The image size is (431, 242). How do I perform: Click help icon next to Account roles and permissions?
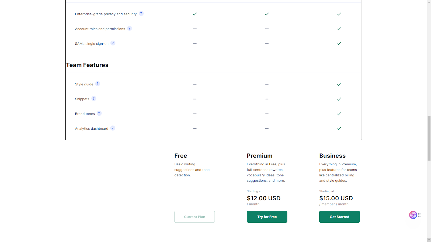(x=130, y=28)
